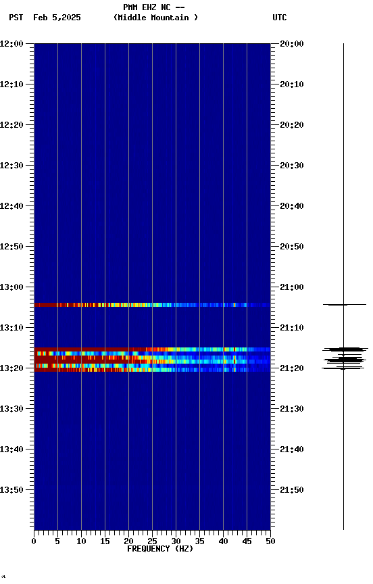This screenshot has height=584, width=373.
Task: Click the '13:40' PST time label
Action: tap(11, 449)
